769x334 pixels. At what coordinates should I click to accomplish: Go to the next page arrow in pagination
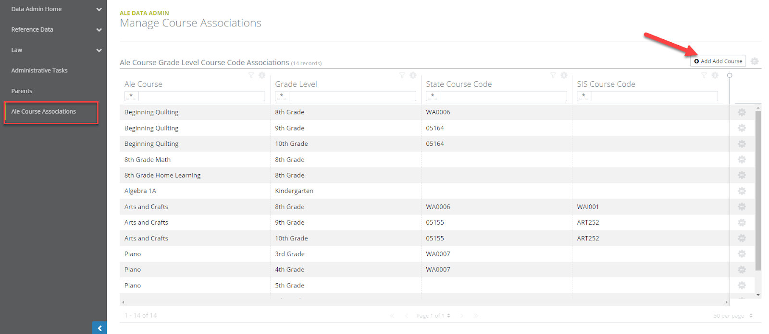pyautogui.click(x=461, y=316)
